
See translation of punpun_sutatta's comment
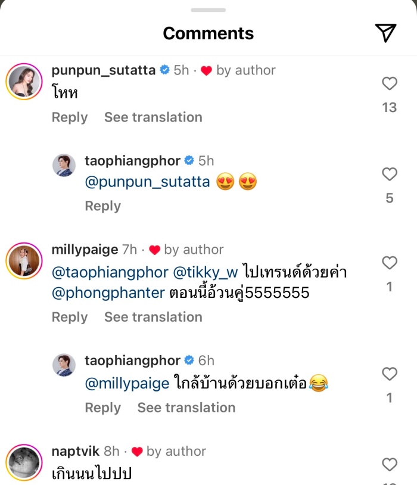[x=153, y=117]
